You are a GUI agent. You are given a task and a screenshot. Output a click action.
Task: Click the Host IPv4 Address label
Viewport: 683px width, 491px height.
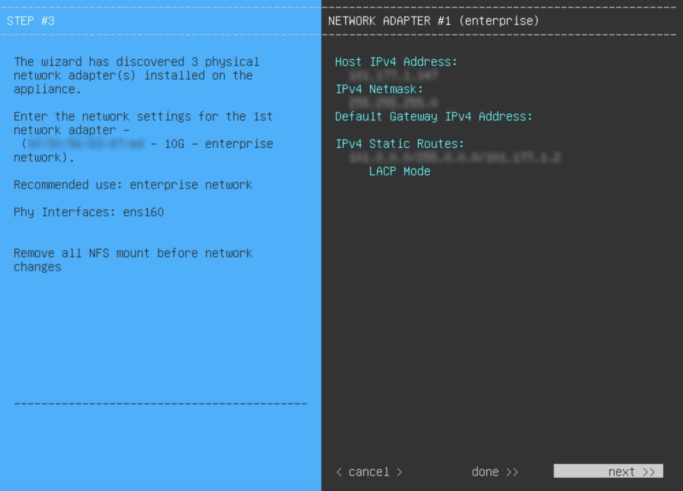point(396,62)
